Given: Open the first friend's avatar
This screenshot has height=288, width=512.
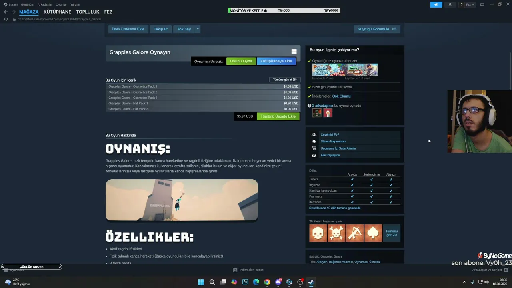Looking at the screenshot, I should tap(317, 113).
